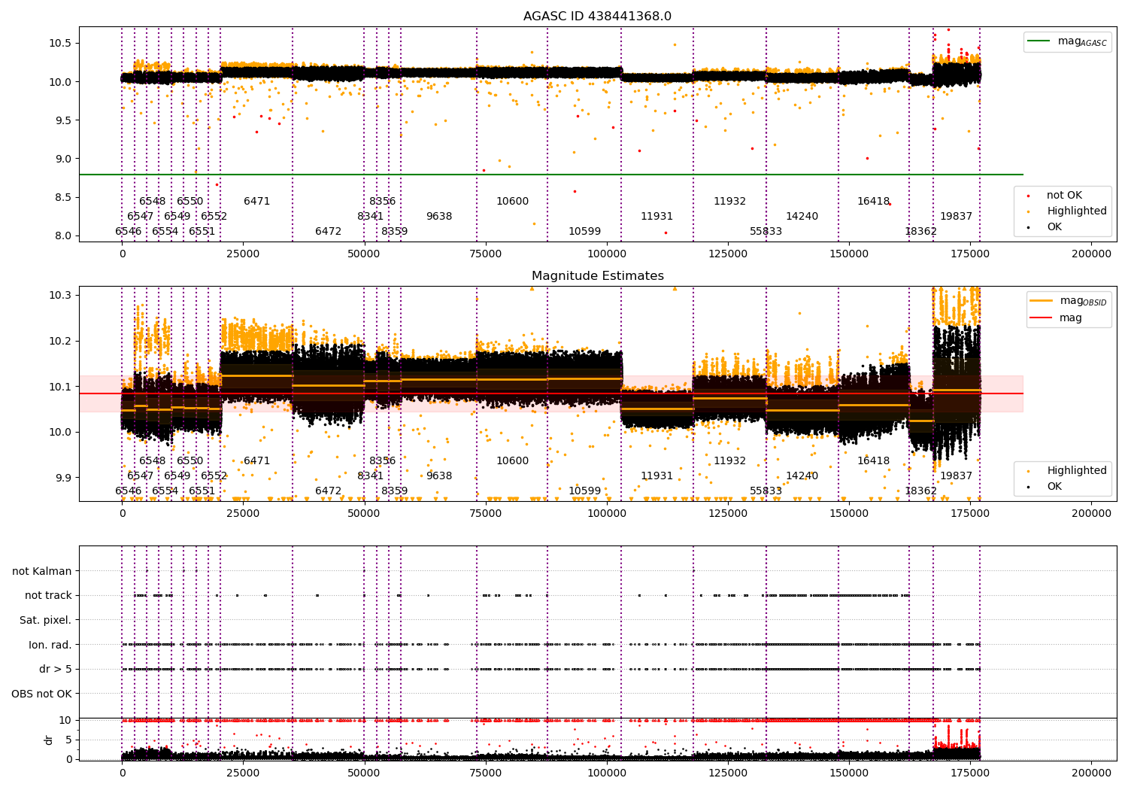Click the 'OBS not OK' row label
The height and width of the screenshot is (790, 1128).
pos(41,694)
